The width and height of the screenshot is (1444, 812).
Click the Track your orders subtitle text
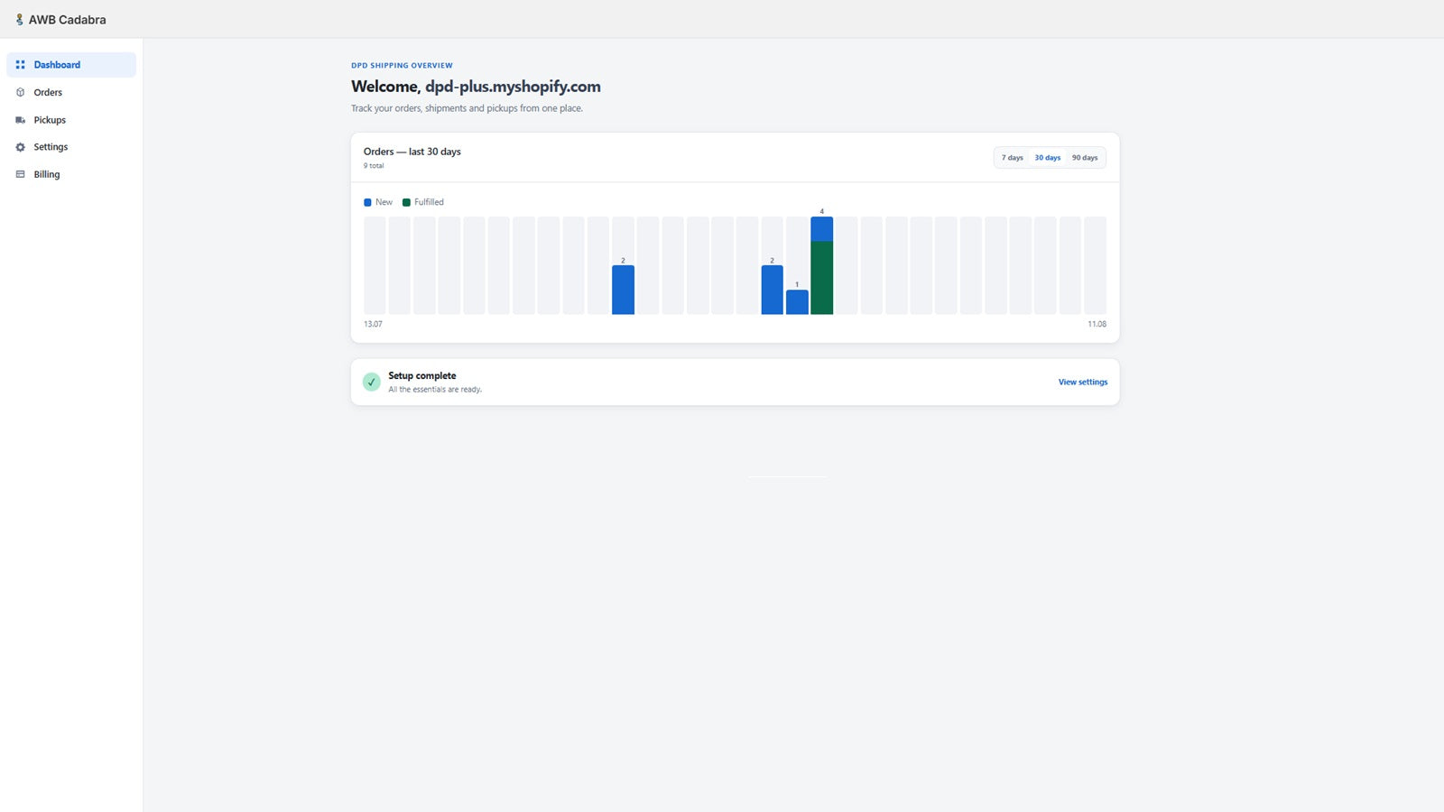pos(467,108)
